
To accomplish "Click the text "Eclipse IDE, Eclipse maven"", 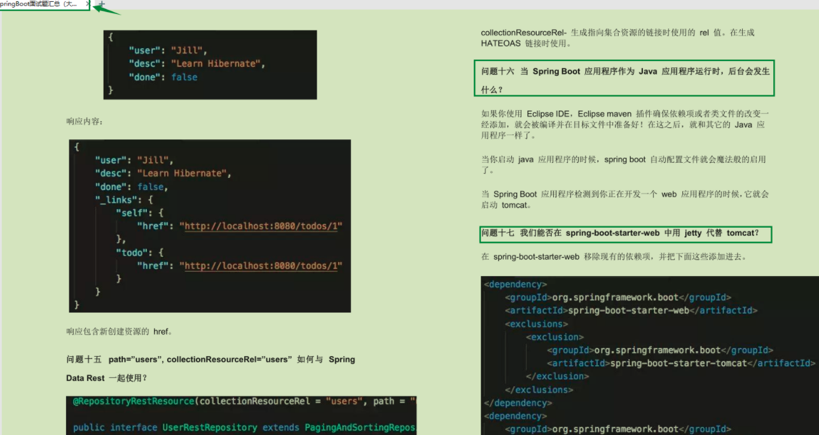I will pyautogui.click(x=579, y=114).
